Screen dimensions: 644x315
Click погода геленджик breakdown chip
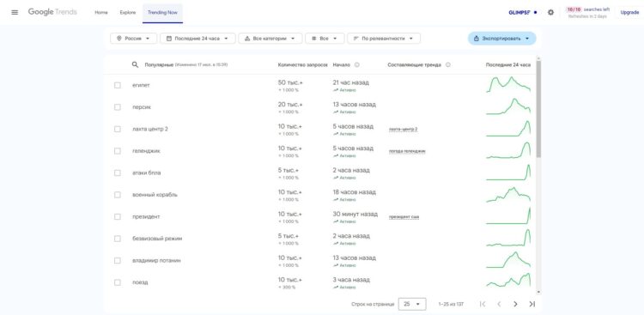(407, 151)
